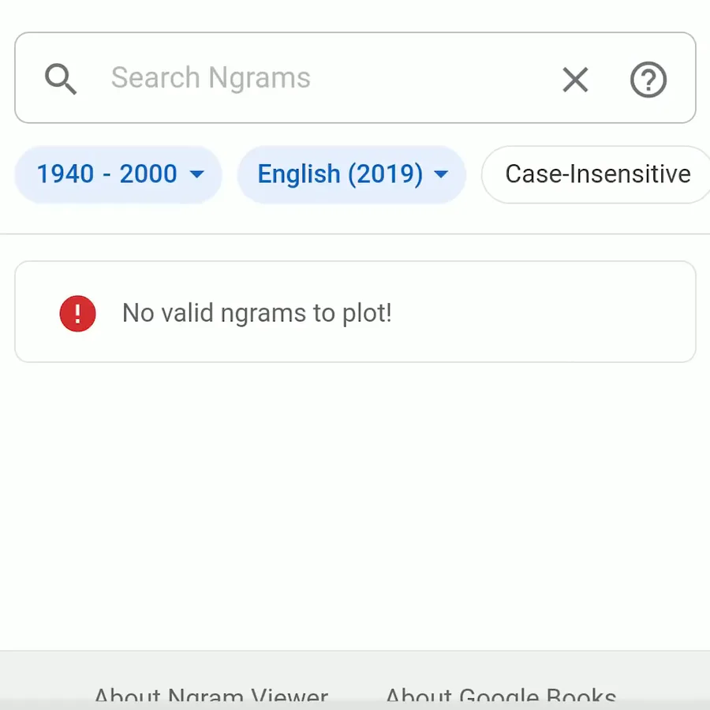This screenshot has width=710, height=710.
Task: Click the magnifying glass search icon
Action: point(61,79)
